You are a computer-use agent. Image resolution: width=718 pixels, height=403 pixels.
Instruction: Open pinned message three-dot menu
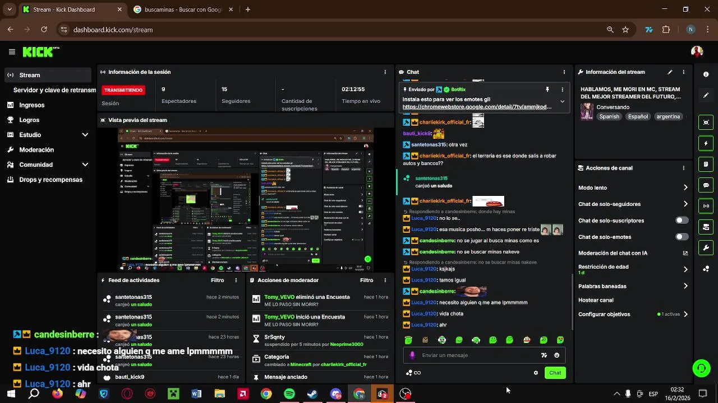pos(562,90)
